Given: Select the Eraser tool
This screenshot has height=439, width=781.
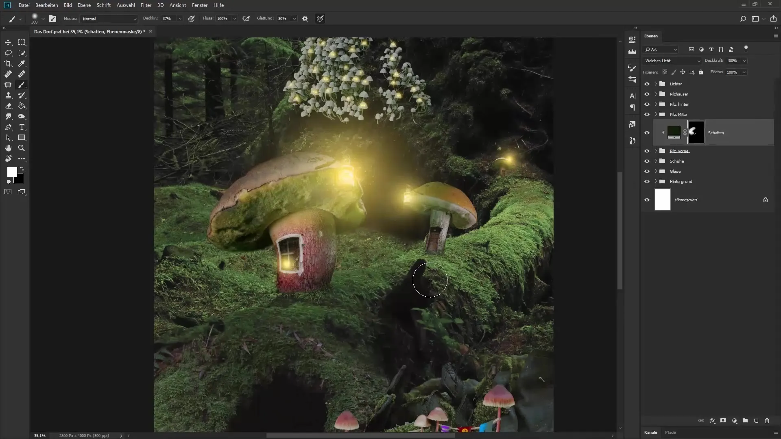Looking at the screenshot, I should 8,106.
